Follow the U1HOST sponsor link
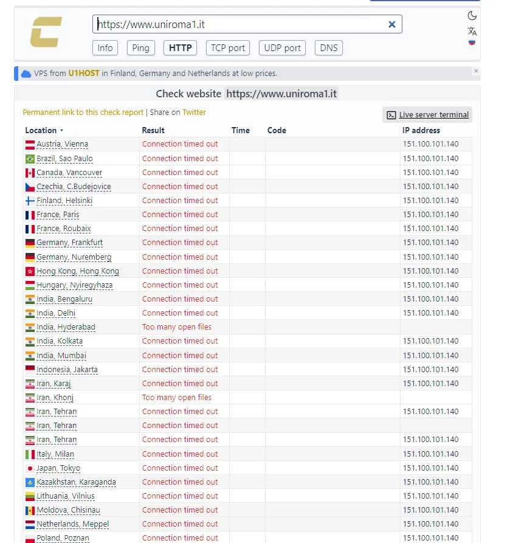The height and width of the screenshot is (543, 513). 84,74
